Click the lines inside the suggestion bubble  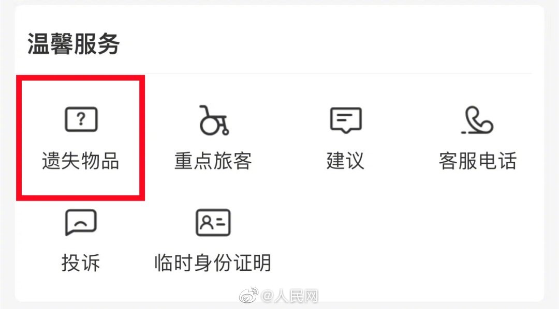[344, 117]
